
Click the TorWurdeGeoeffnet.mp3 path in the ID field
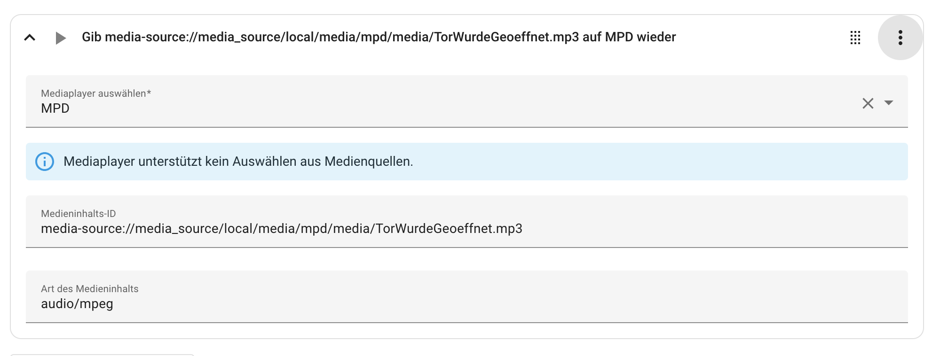pos(449,229)
